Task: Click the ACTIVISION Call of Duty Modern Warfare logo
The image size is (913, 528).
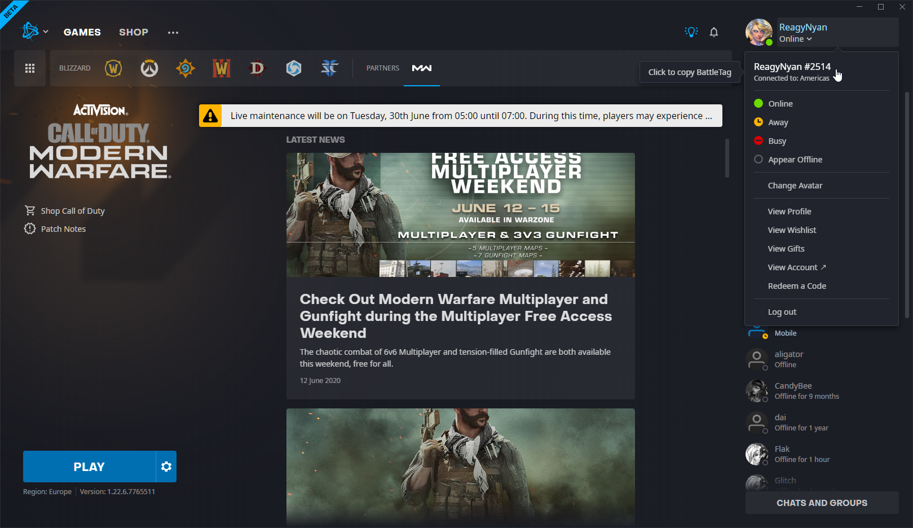Action: click(x=99, y=141)
